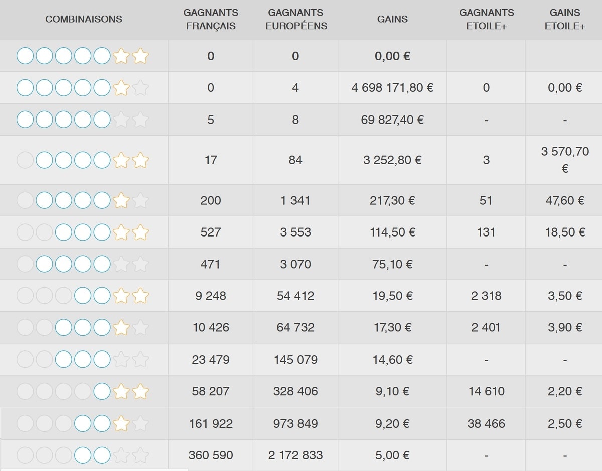Select the two balls, no stars combination
Image resolution: width=602 pixels, height=471 pixels.
point(83,455)
